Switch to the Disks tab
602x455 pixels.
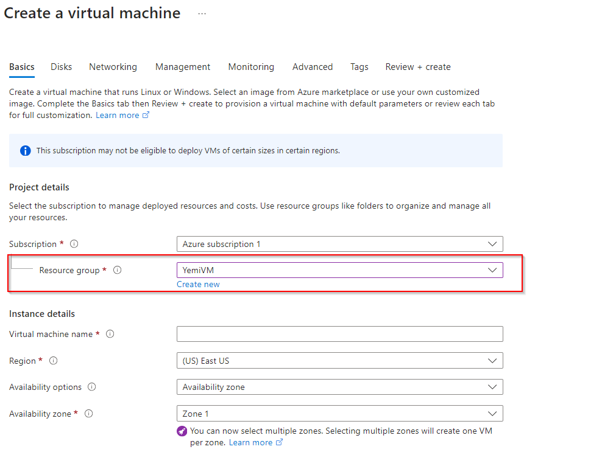(x=62, y=67)
